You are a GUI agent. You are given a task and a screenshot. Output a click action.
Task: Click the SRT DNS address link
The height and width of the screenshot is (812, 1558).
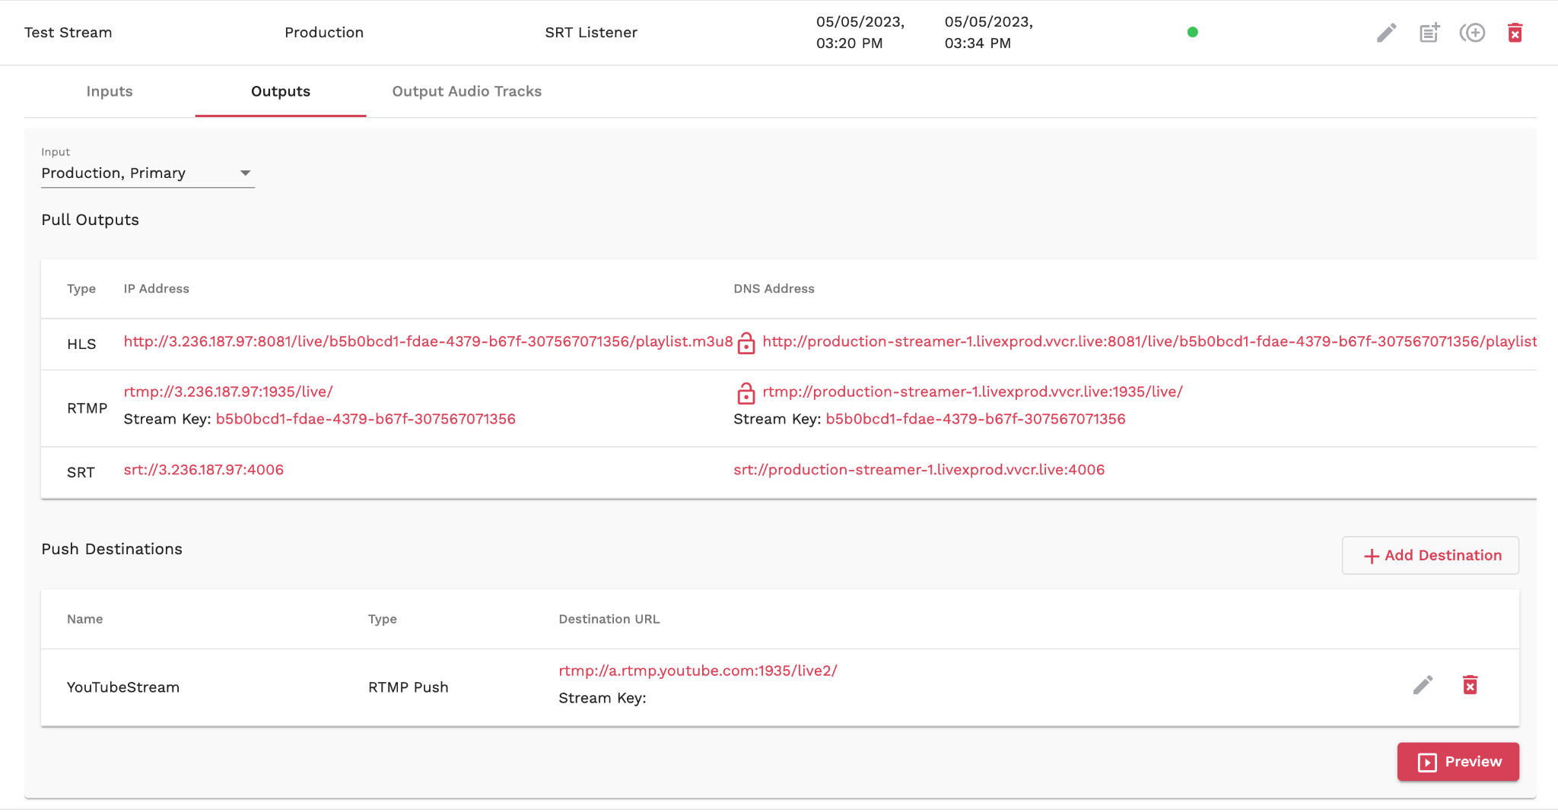(918, 470)
